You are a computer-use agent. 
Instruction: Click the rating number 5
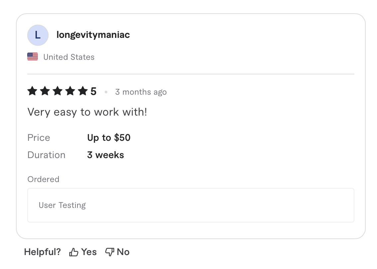pos(94,91)
